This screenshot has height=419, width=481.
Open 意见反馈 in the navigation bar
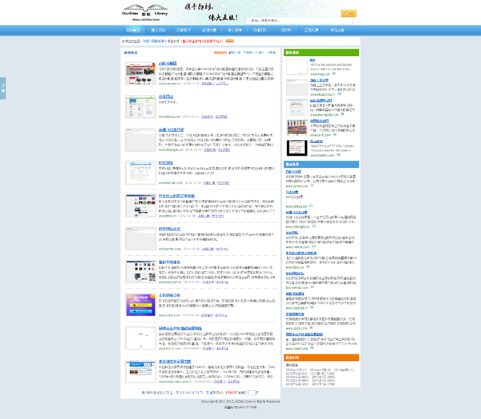[x=312, y=30]
